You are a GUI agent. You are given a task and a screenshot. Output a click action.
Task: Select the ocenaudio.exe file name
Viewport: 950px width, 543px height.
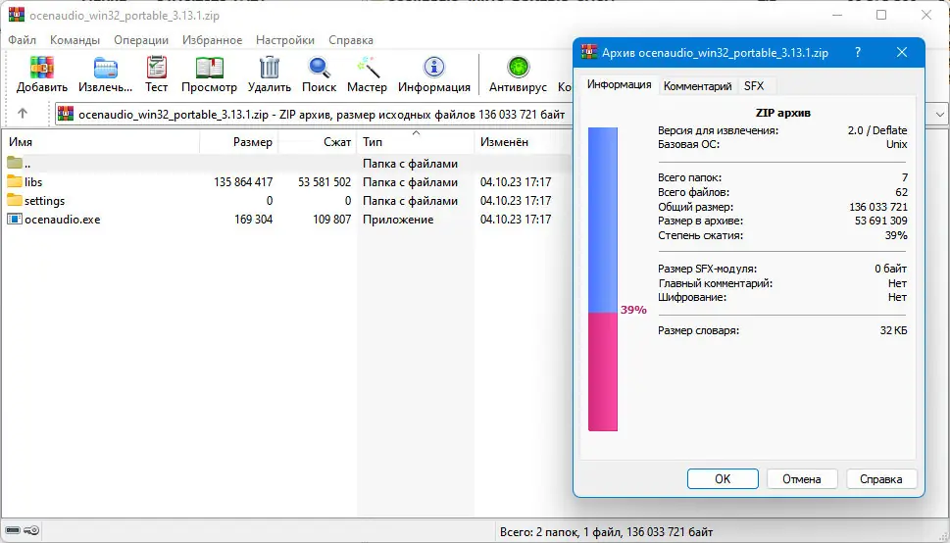tap(63, 220)
